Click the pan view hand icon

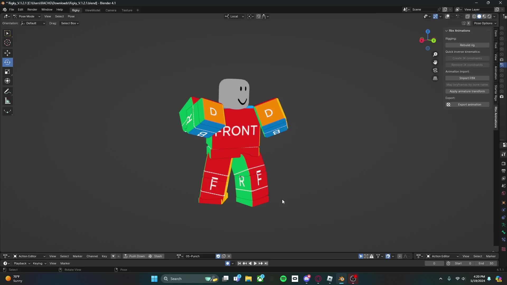coord(435,62)
